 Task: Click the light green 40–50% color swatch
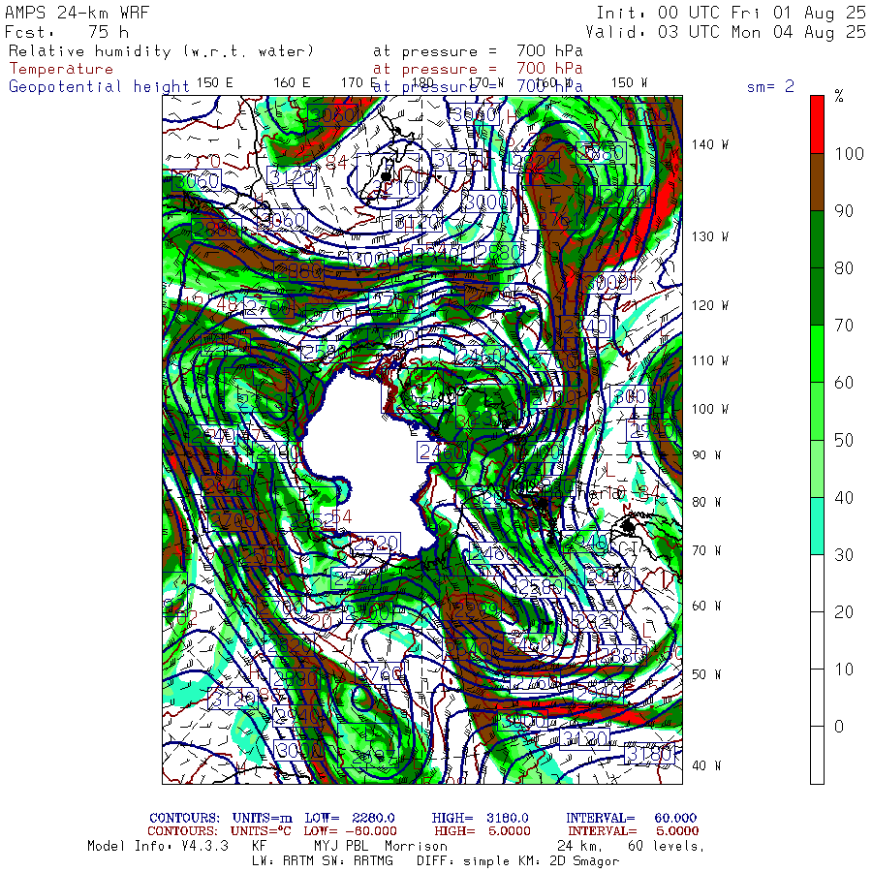coord(817,468)
